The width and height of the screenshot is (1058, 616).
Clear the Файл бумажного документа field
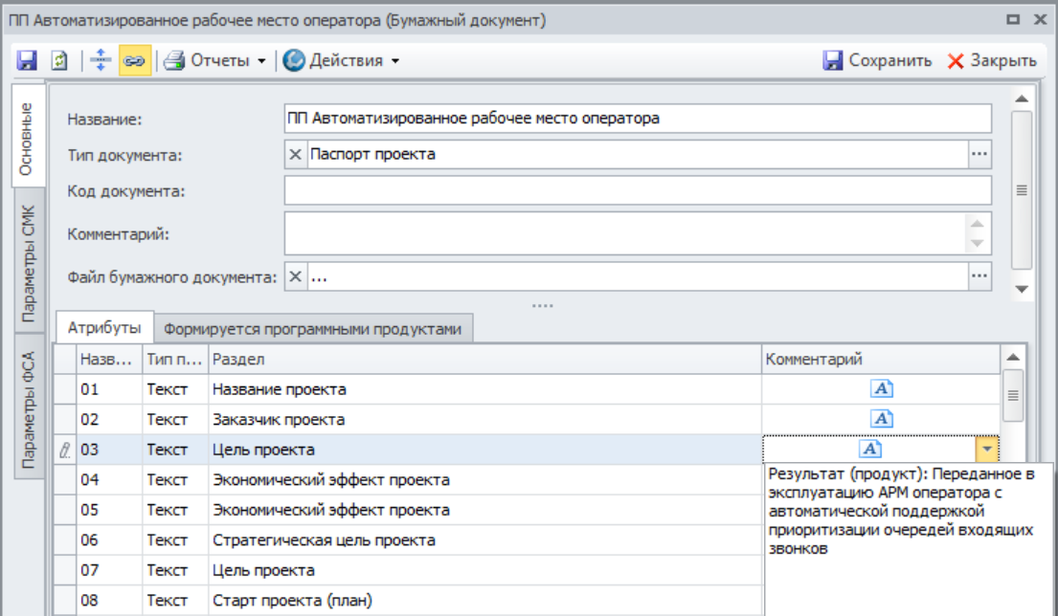[x=295, y=276]
